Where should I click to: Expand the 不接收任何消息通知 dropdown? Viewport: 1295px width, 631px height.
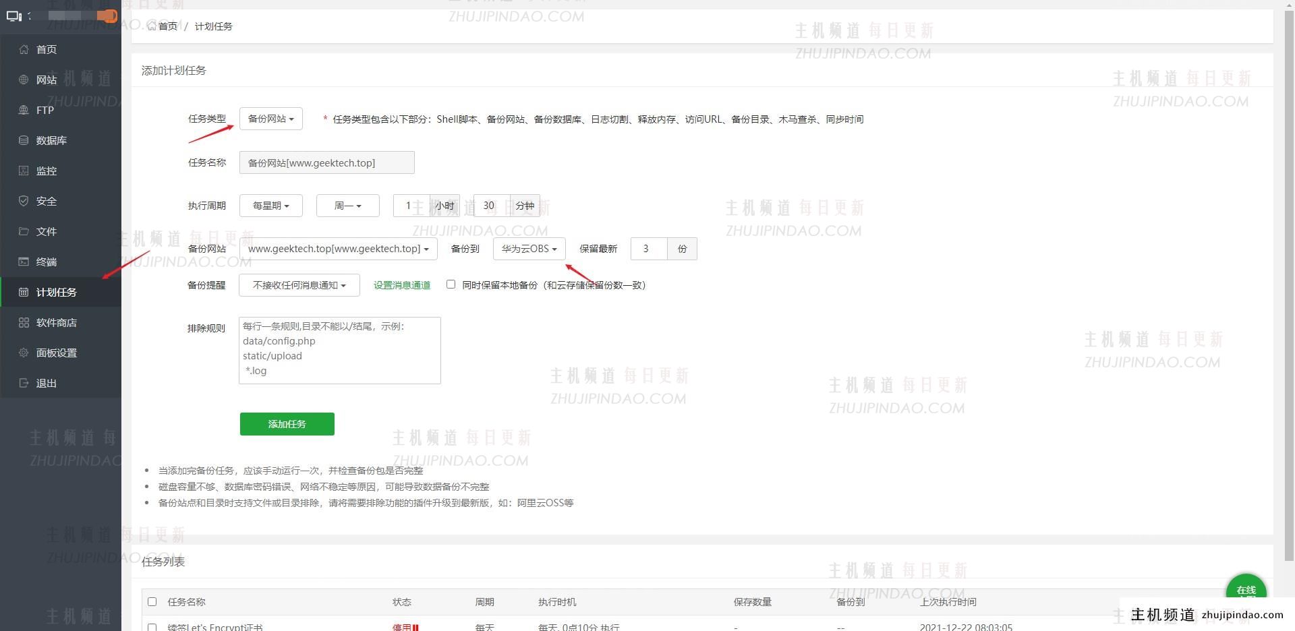pos(299,285)
